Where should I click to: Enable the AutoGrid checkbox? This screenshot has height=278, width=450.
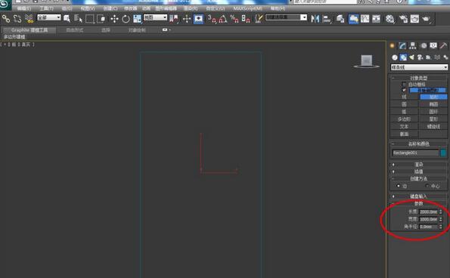point(404,85)
